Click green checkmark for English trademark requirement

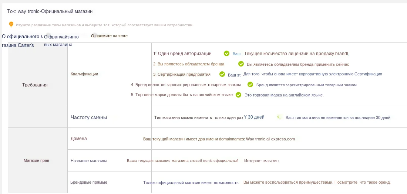pos(238,95)
